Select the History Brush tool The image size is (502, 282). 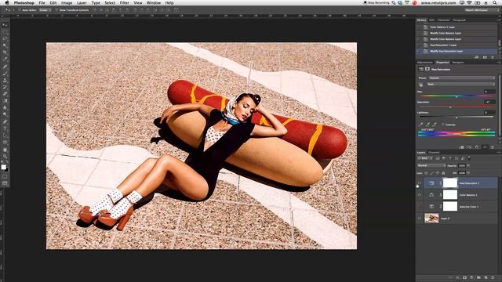5,87
